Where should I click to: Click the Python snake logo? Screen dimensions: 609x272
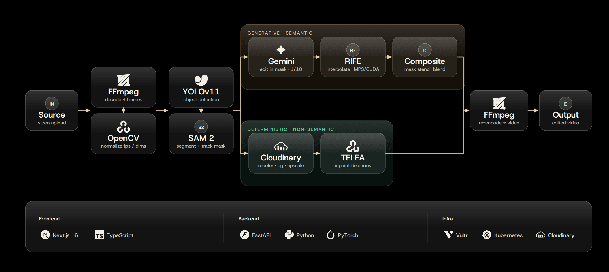tap(289, 235)
